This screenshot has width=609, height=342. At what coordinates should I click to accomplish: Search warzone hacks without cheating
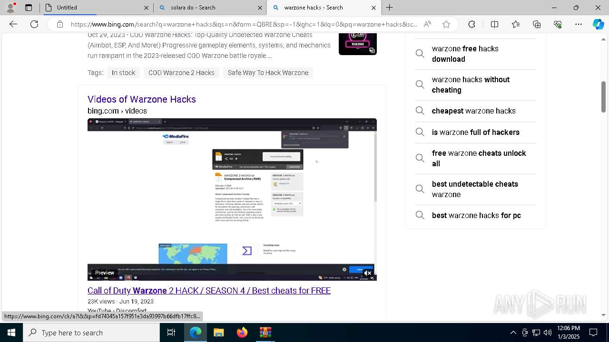(x=476, y=85)
